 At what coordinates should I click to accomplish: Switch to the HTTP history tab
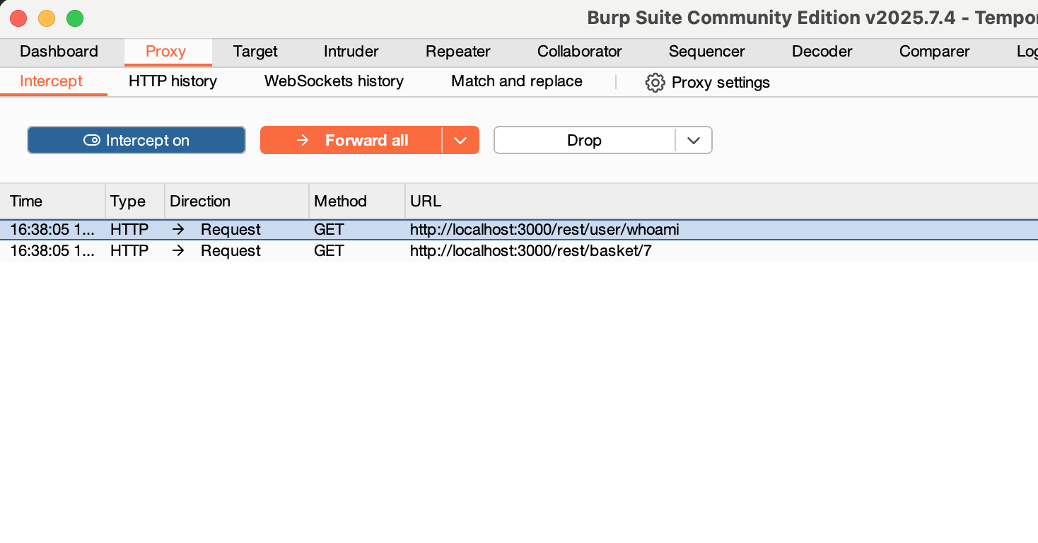pos(173,81)
